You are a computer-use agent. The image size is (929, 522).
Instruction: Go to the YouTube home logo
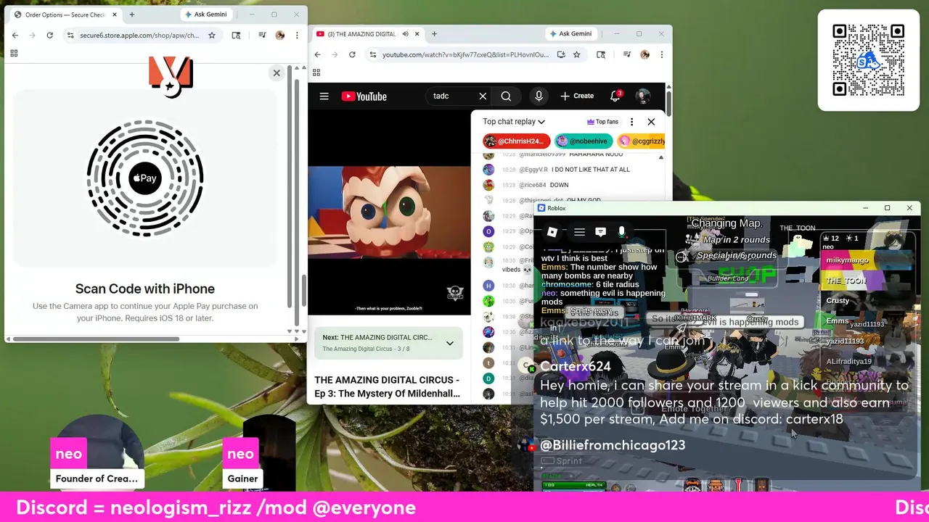(x=364, y=96)
